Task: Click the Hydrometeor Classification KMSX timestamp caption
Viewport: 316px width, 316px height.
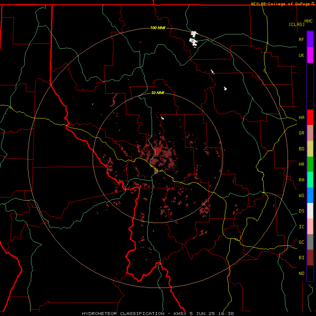Action: tap(158, 314)
